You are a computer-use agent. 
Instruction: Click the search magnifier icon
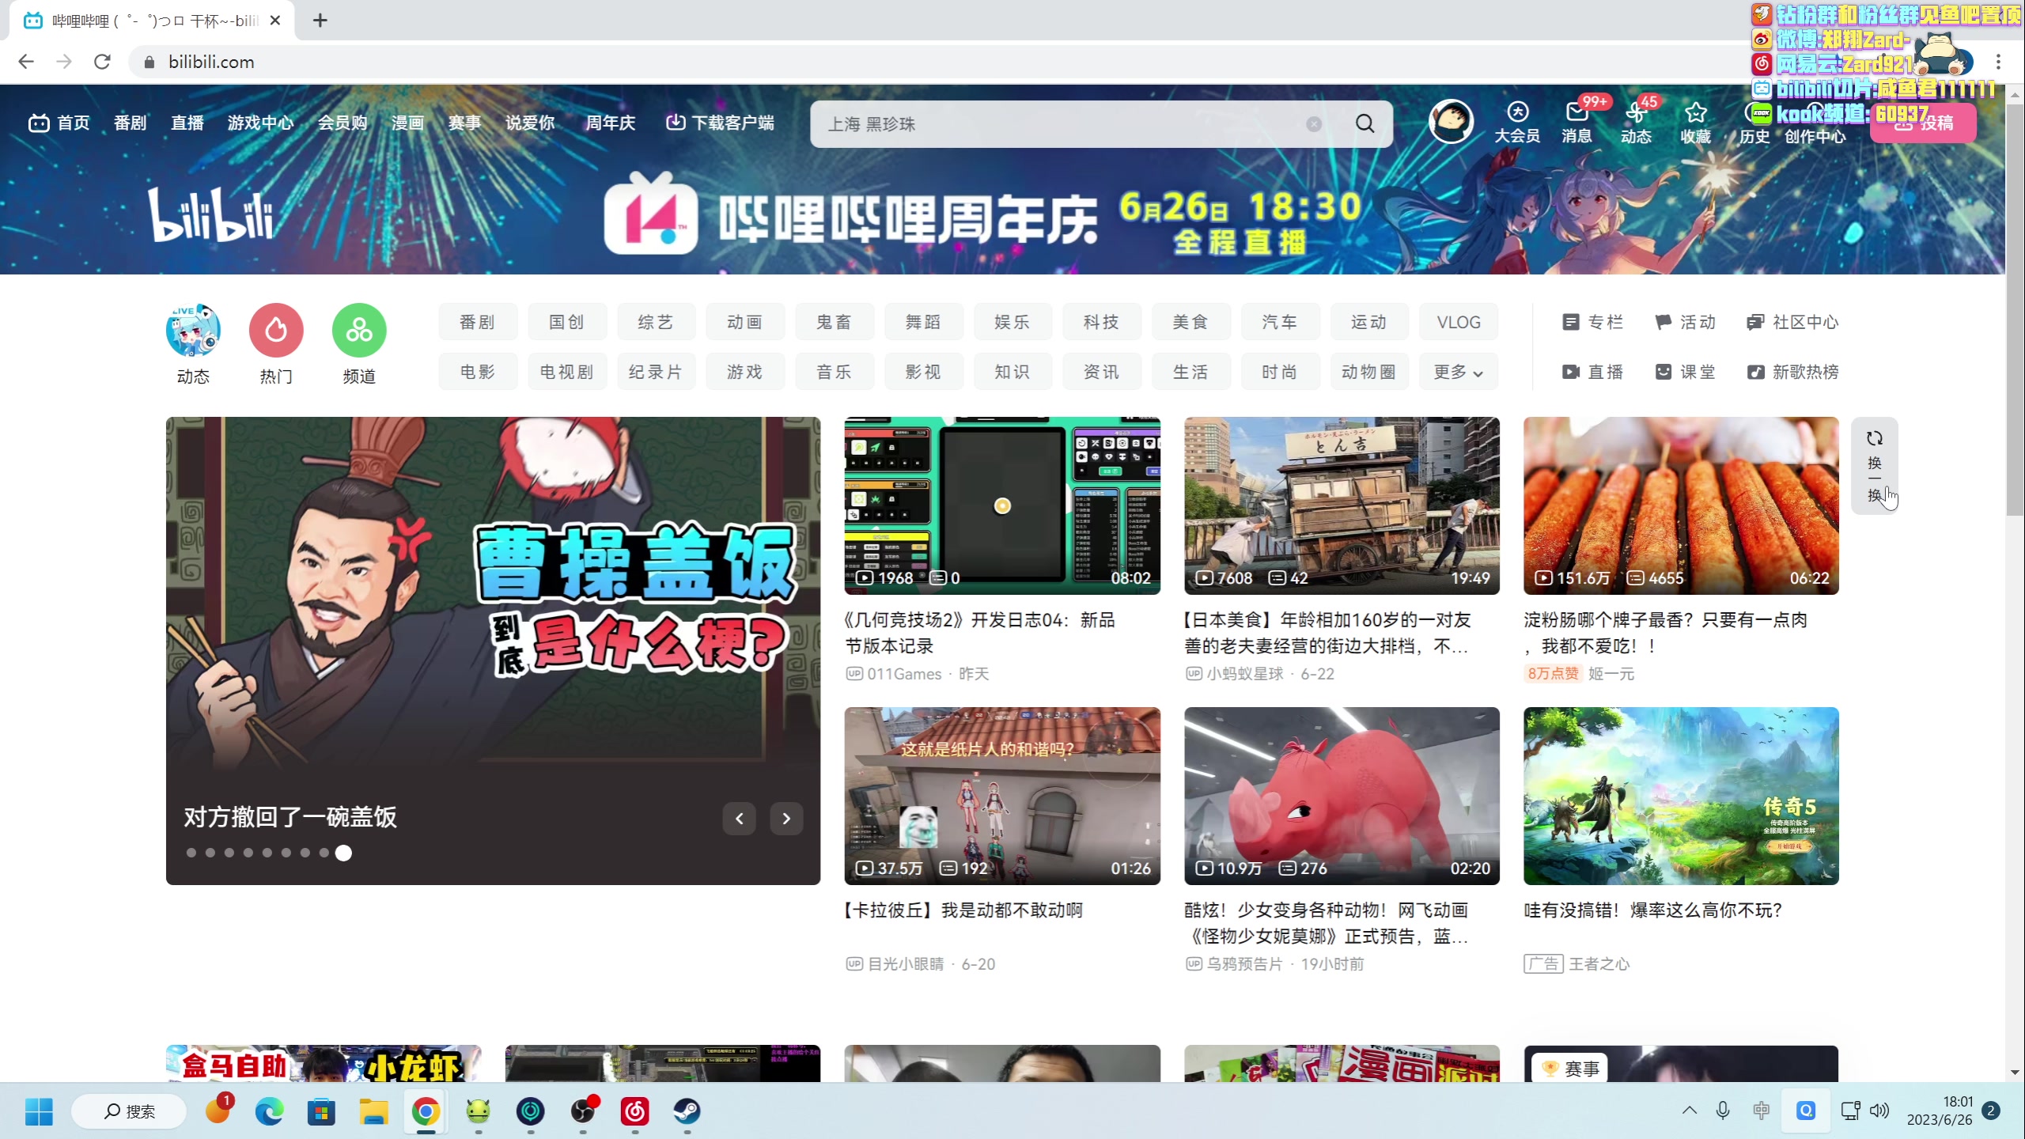(x=1365, y=123)
